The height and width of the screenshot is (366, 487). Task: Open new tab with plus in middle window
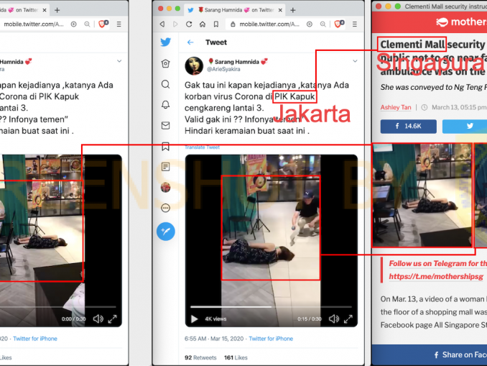coord(292,10)
